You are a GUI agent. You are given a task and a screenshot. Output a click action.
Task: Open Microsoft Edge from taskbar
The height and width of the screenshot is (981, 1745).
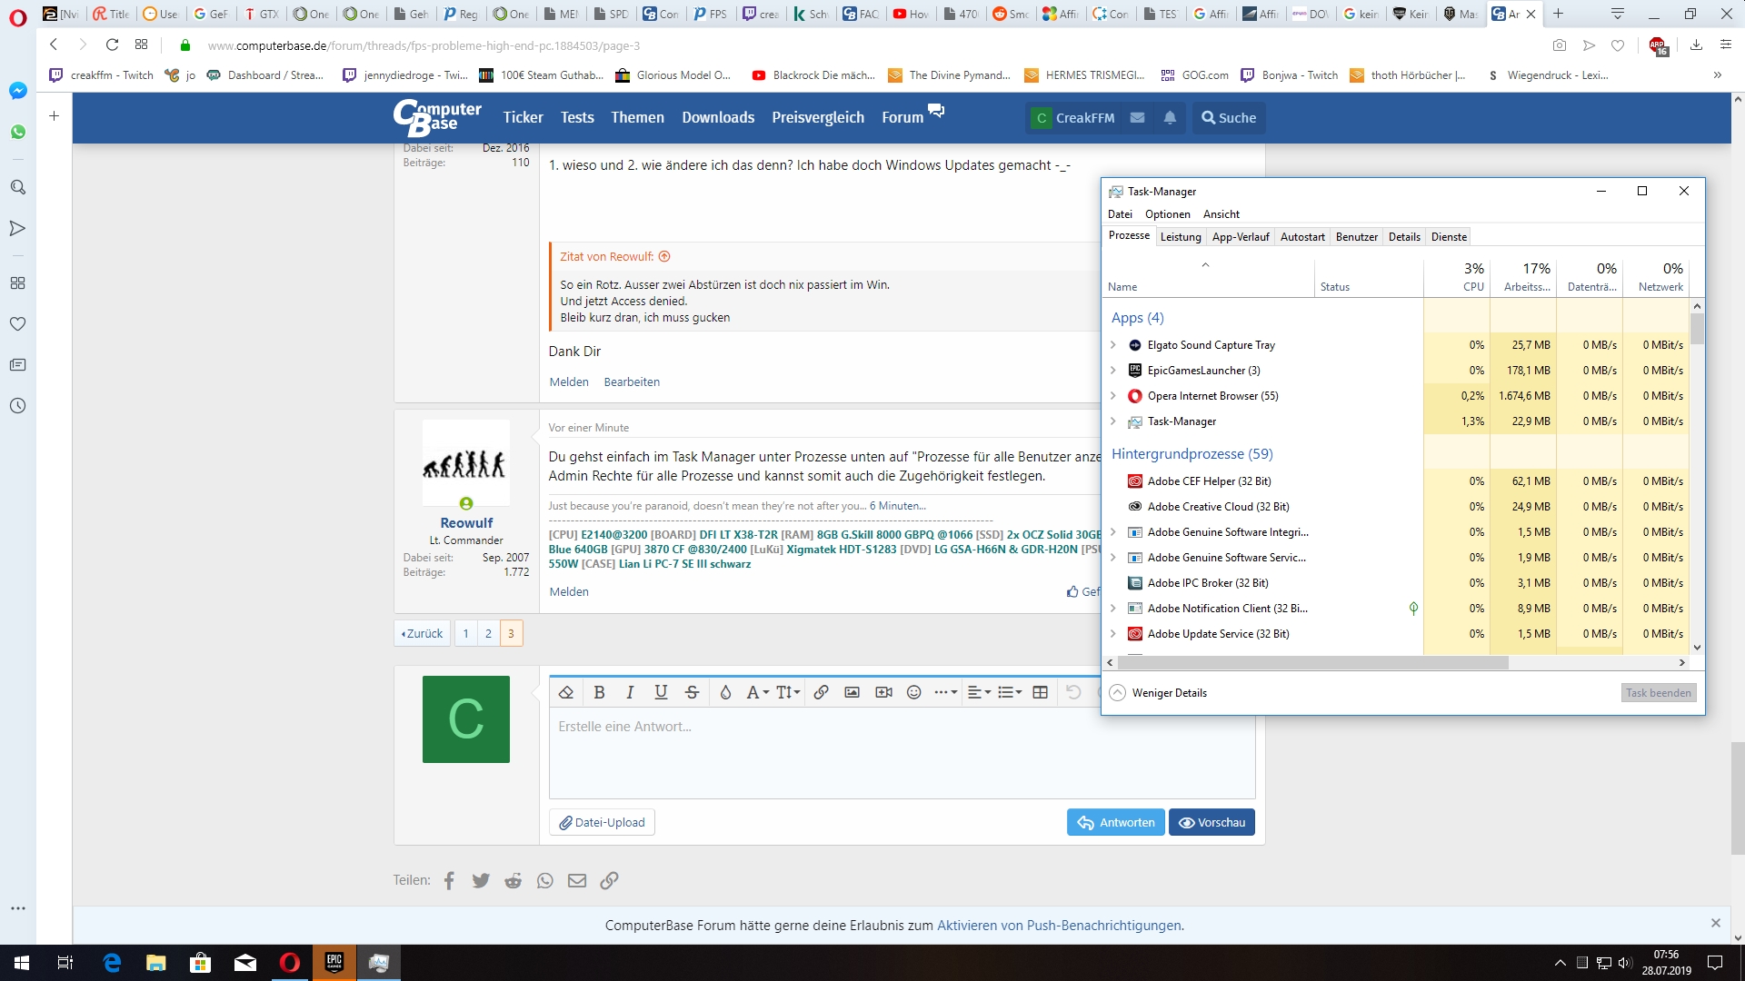pos(112,963)
